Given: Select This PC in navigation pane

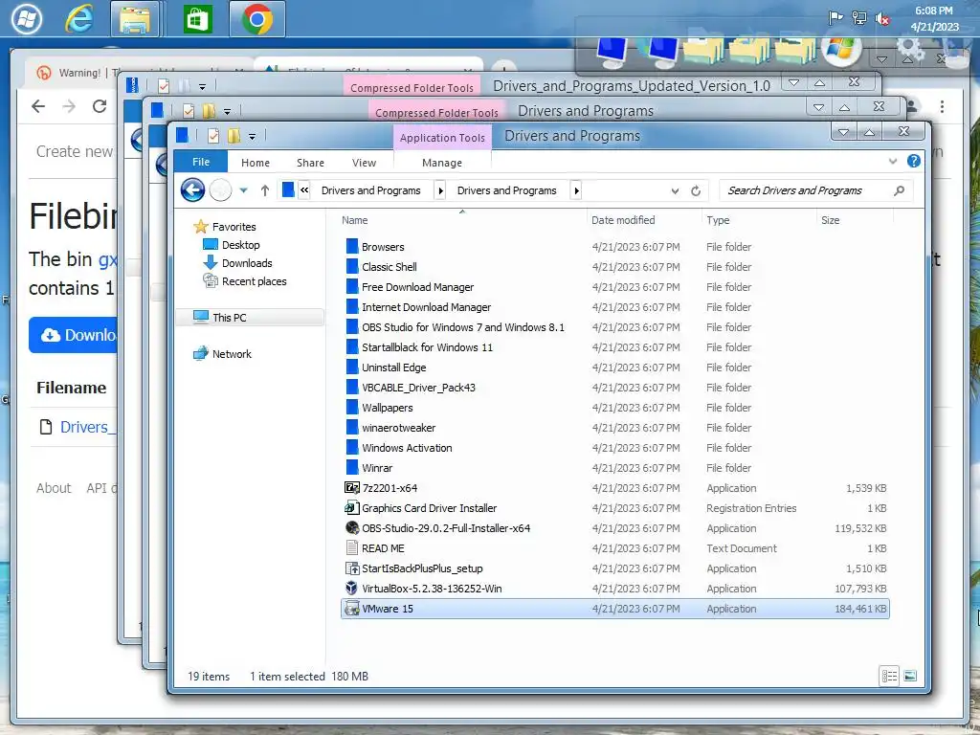Looking at the screenshot, I should point(250,318).
